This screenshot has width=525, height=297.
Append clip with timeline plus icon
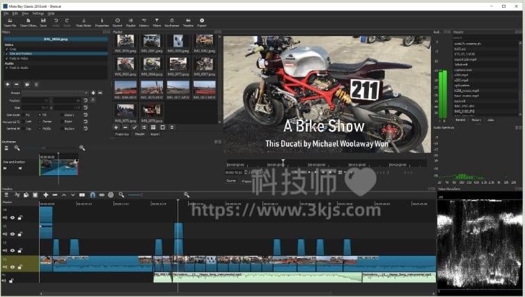pyautogui.click(x=45, y=195)
